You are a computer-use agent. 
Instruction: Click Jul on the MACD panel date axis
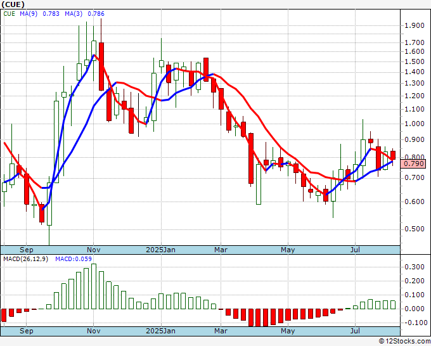pos(355,331)
